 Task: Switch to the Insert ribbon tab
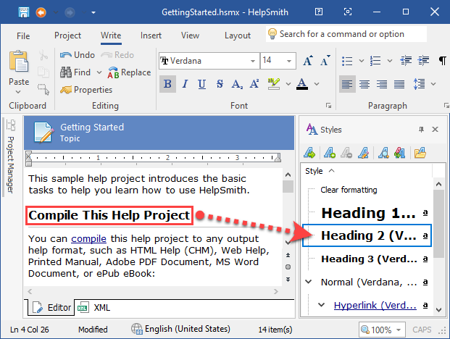click(151, 35)
